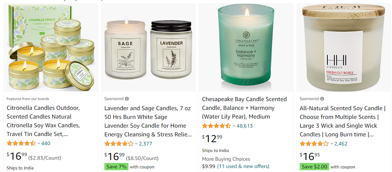Click the star rating of Chesapeake Bay Candle
The height and width of the screenshot is (172, 392).
tap(216, 126)
